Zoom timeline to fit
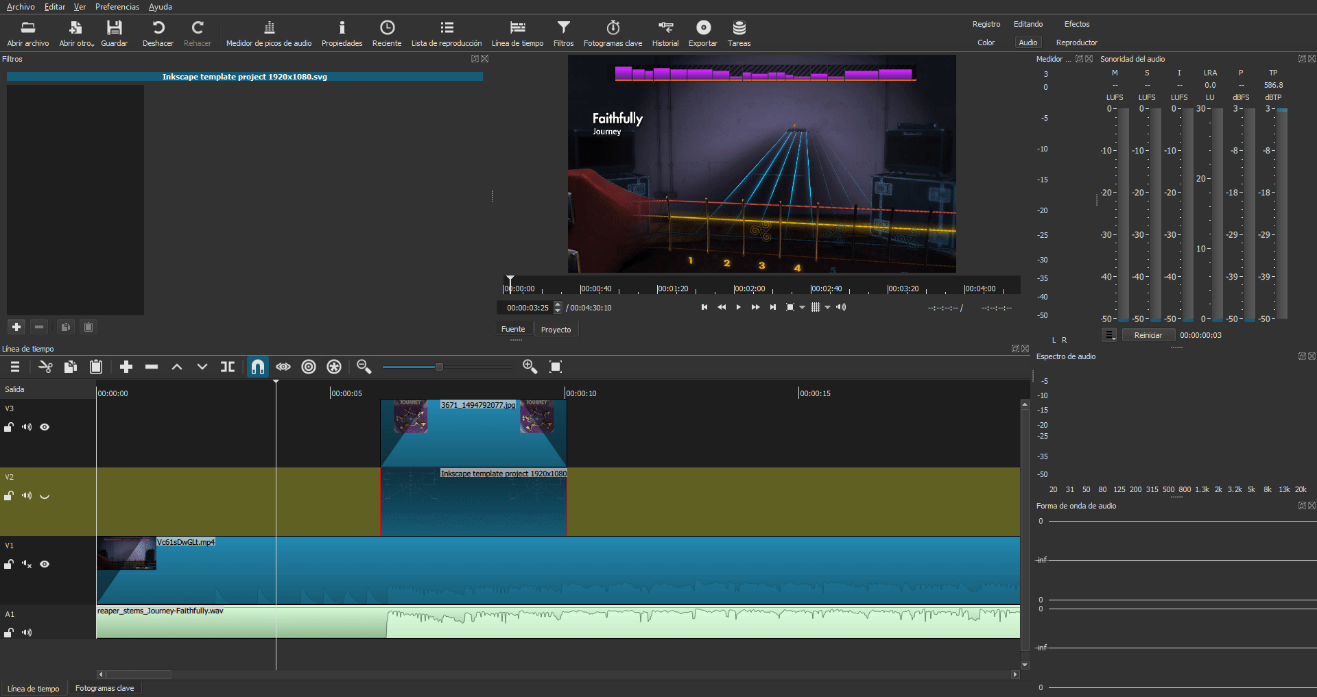Image resolution: width=1317 pixels, height=697 pixels. point(556,367)
